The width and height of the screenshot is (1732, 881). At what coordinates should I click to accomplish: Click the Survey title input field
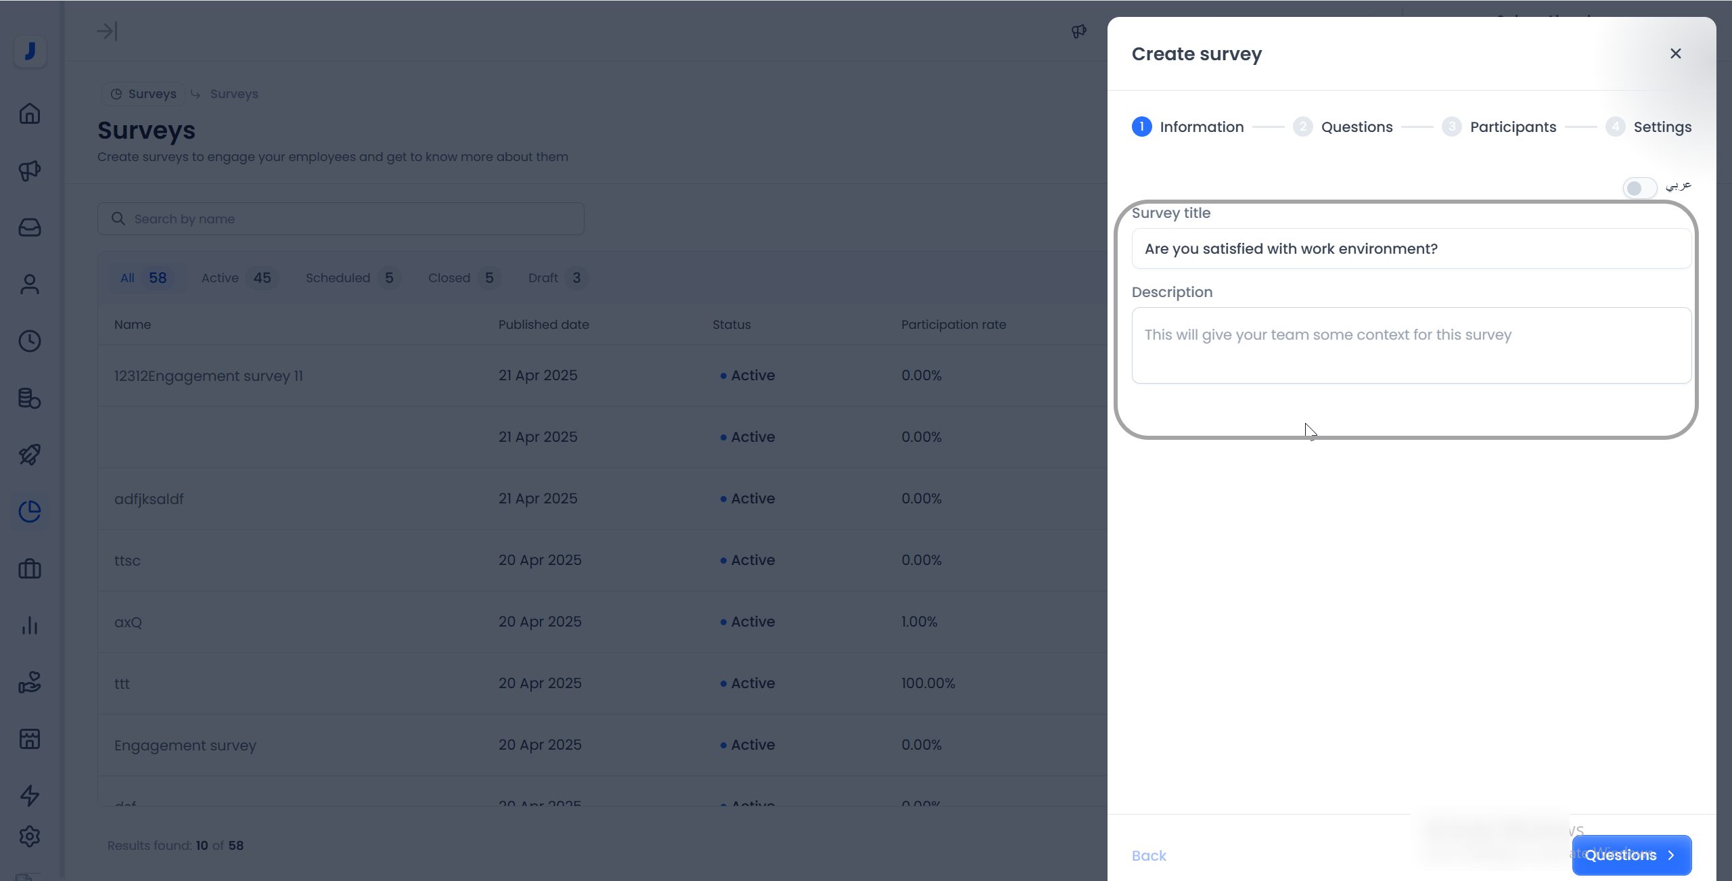[1411, 249]
